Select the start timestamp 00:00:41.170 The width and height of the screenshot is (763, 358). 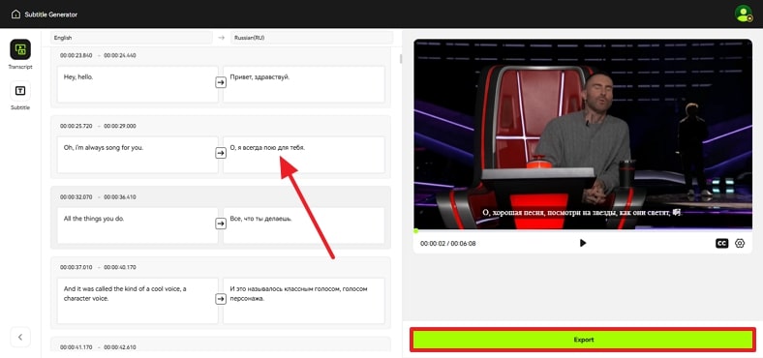[x=76, y=347]
